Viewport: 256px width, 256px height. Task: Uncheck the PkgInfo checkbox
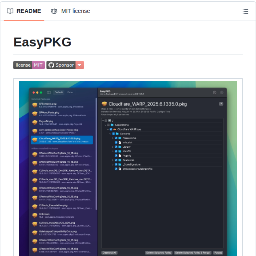click(116, 156)
